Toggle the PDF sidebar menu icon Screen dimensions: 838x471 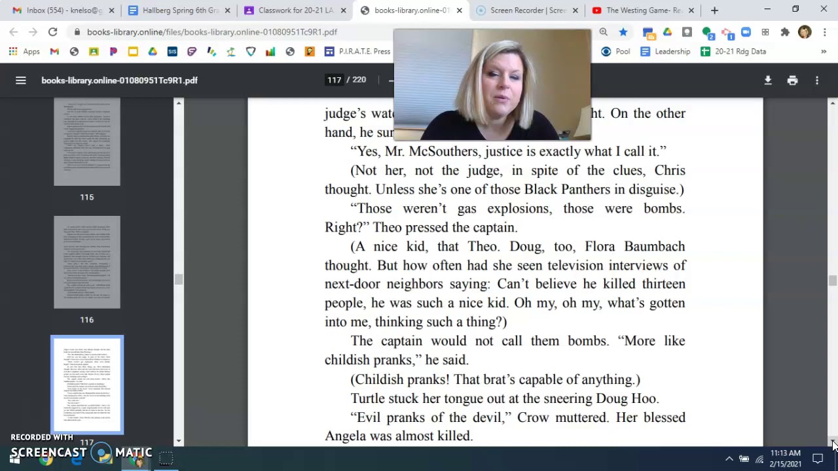click(x=21, y=80)
